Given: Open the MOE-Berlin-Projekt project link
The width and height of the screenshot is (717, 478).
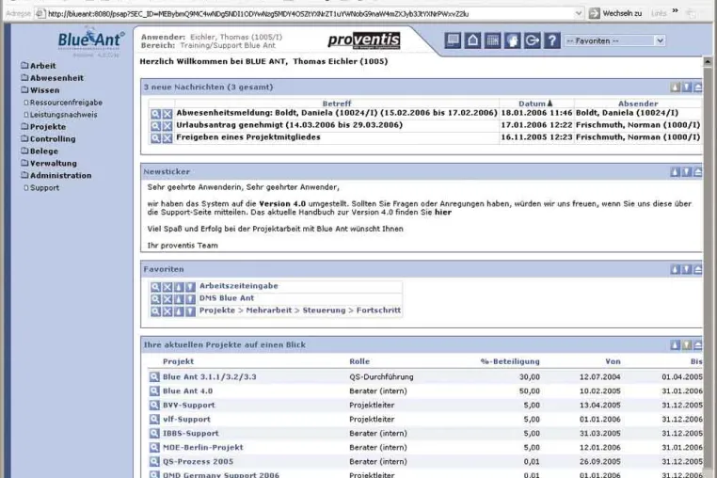Looking at the screenshot, I should click(x=203, y=447).
